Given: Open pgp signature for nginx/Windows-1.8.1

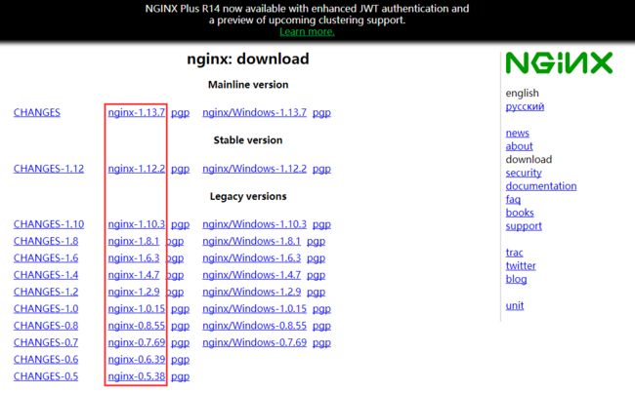Looking at the screenshot, I should (x=316, y=242).
